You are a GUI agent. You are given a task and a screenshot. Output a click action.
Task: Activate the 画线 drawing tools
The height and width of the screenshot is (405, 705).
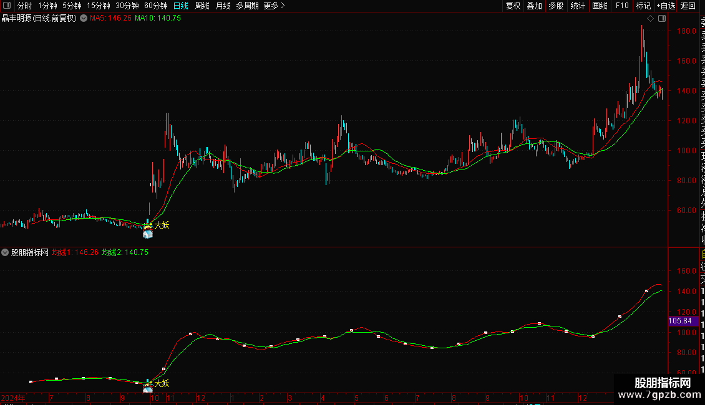pos(600,6)
